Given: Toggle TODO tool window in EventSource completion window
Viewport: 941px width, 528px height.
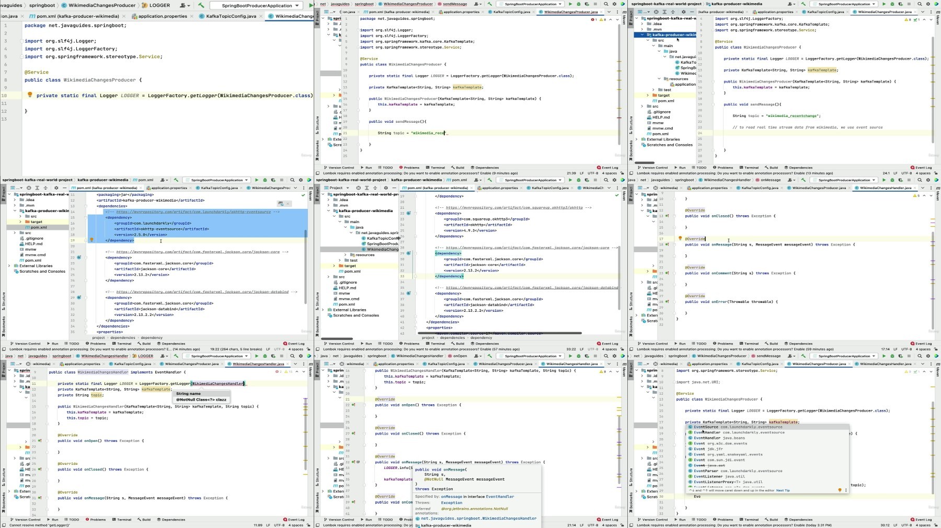Looking at the screenshot, I should 699,520.
